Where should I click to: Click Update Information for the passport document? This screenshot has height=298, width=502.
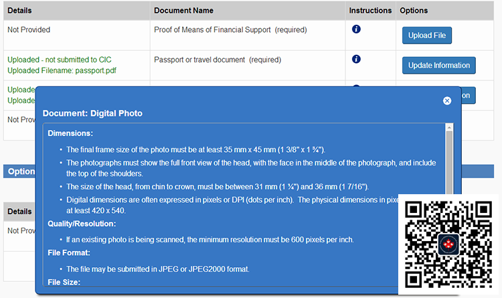(x=438, y=66)
